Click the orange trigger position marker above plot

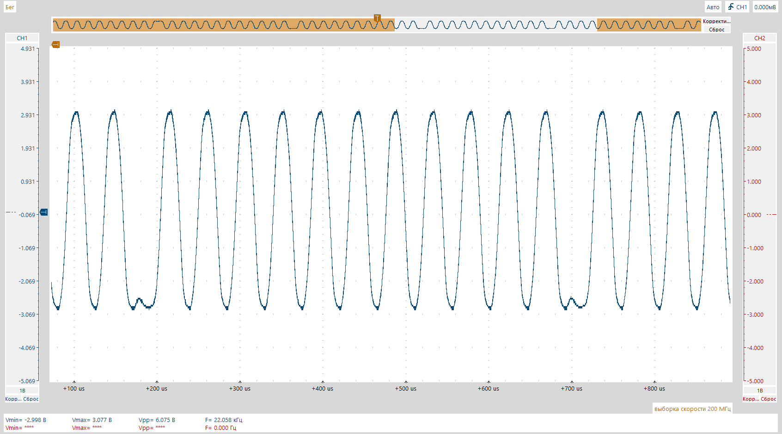coord(55,44)
